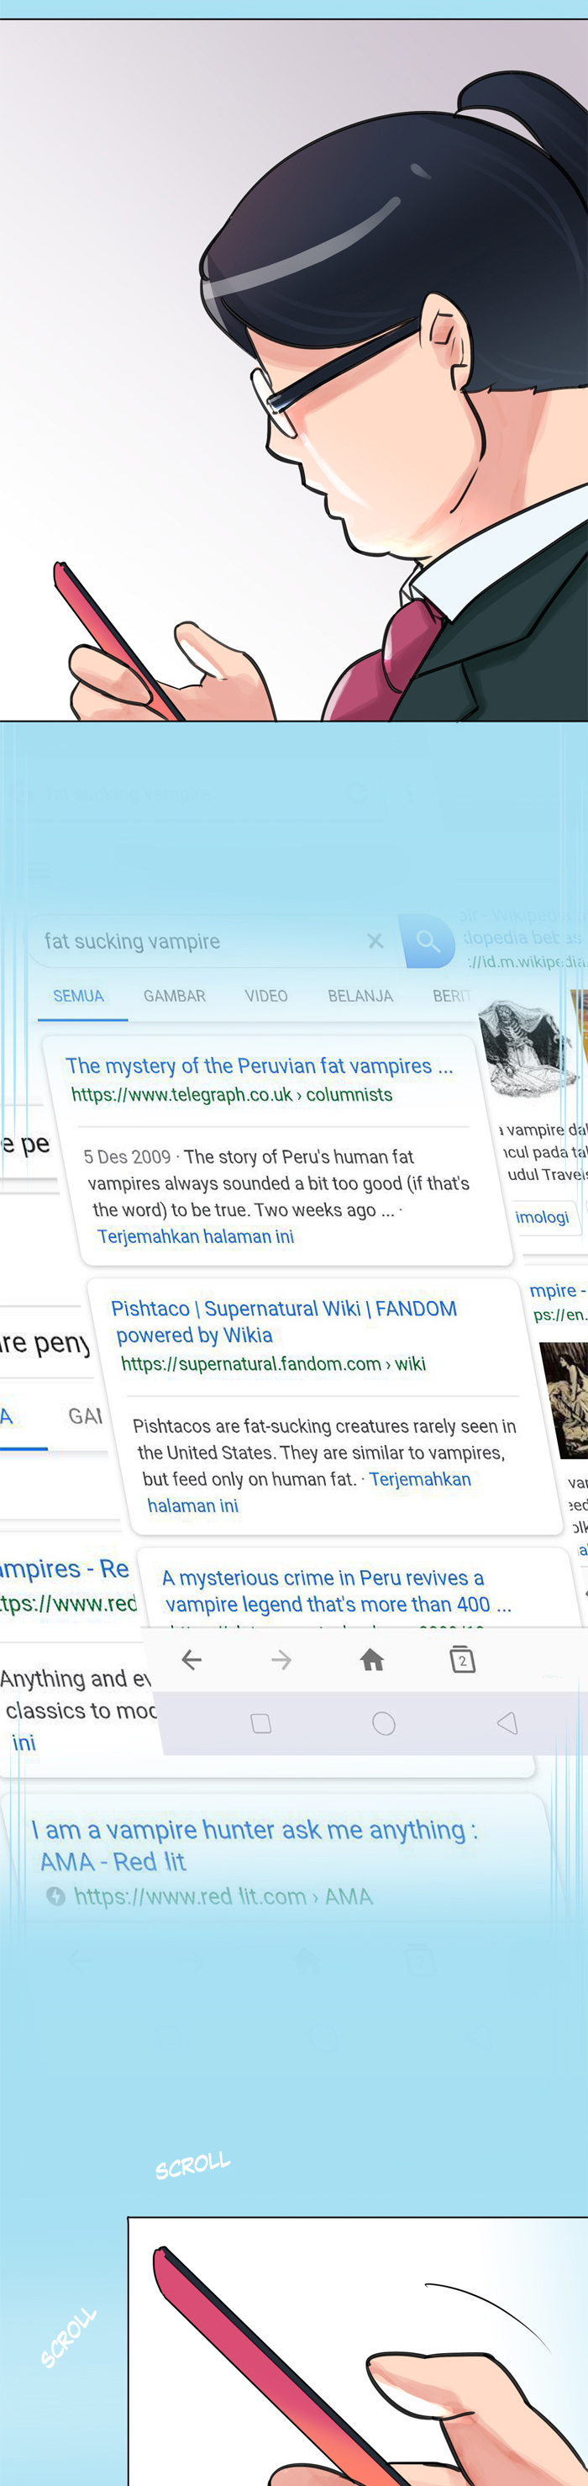Select the BELANJA tab
This screenshot has width=588, height=2486.
point(360,996)
